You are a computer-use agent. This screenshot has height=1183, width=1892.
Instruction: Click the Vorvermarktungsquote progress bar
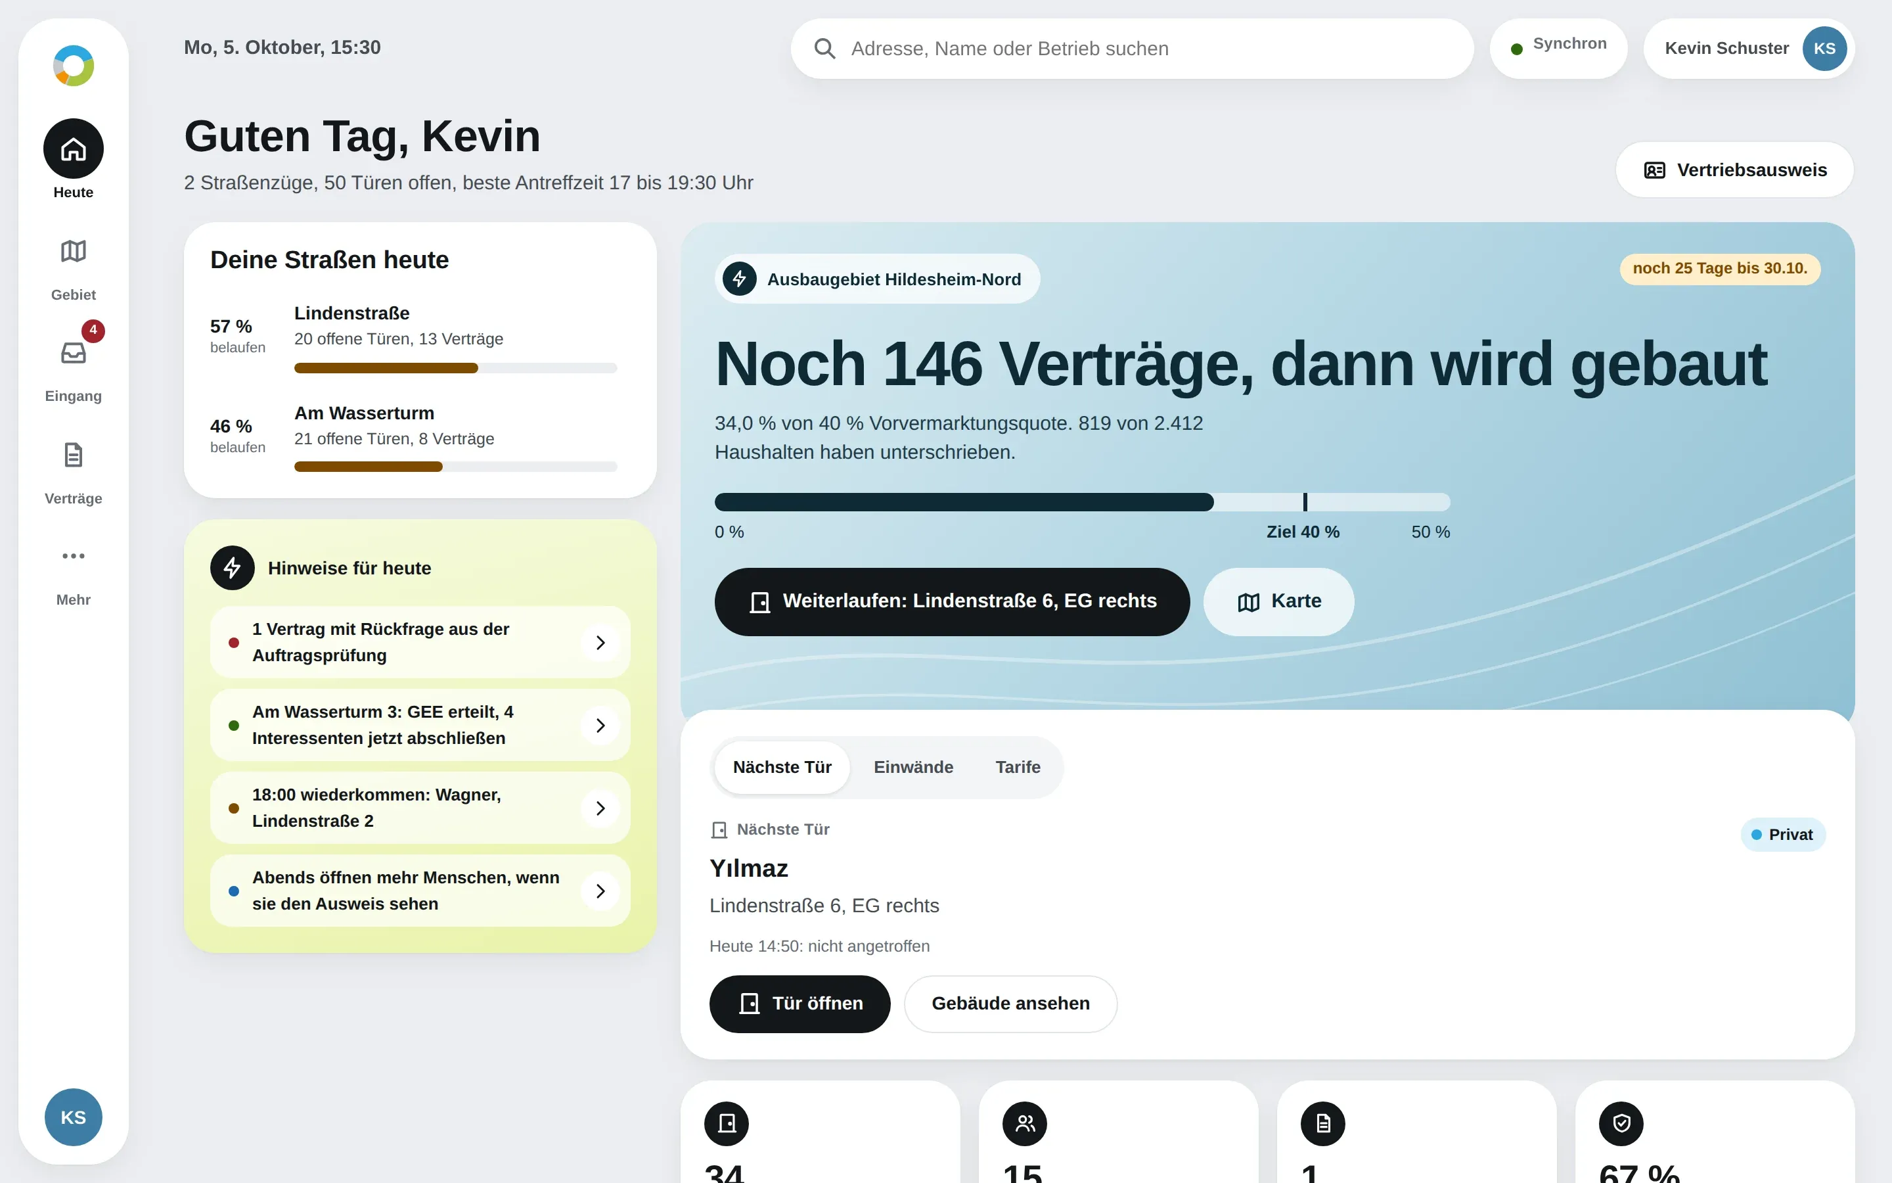pyautogui.click(x=1082, y=502)
